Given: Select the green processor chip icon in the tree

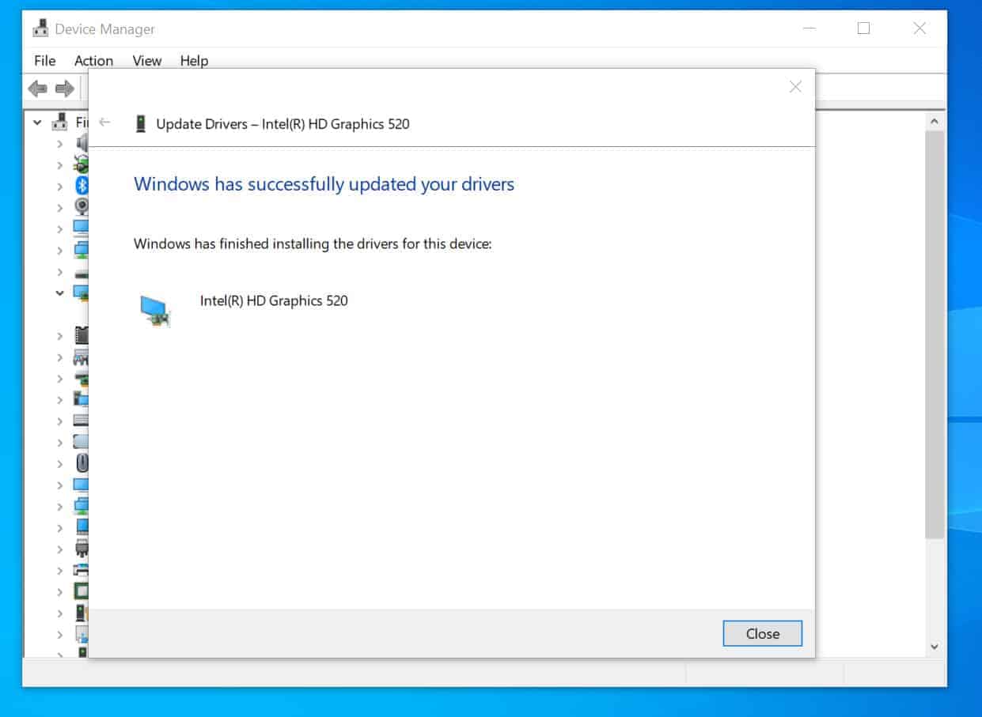Looking at the screenshot, I should pyautogui.click(x=82, y=591).
